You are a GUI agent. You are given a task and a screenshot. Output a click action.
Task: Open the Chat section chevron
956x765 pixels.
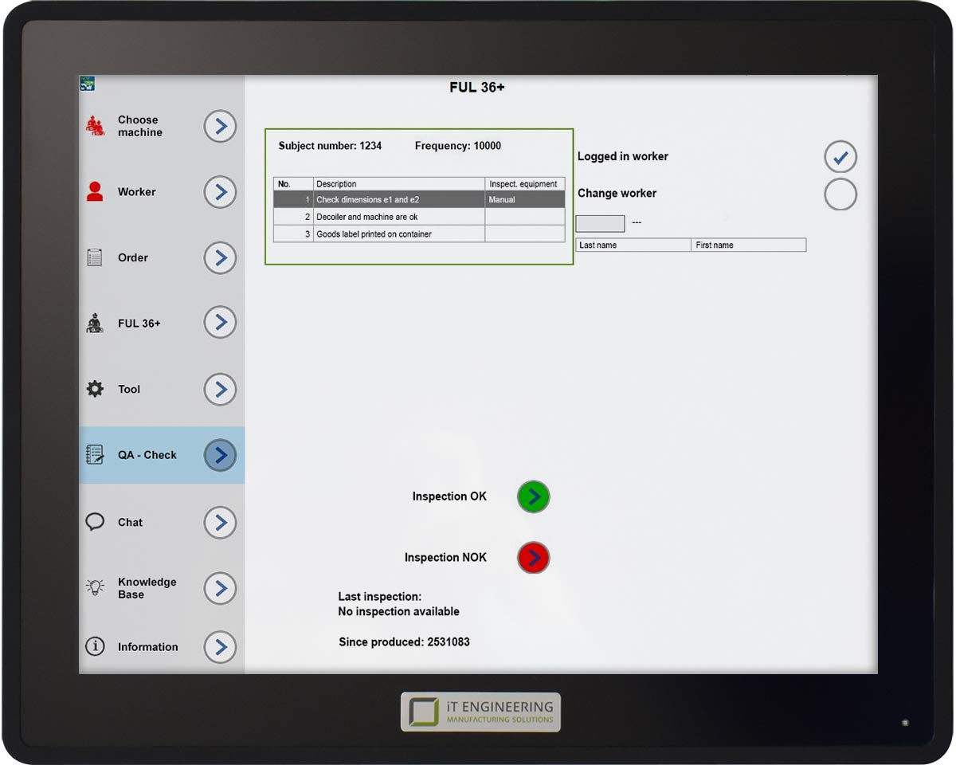tap(220, 523)
